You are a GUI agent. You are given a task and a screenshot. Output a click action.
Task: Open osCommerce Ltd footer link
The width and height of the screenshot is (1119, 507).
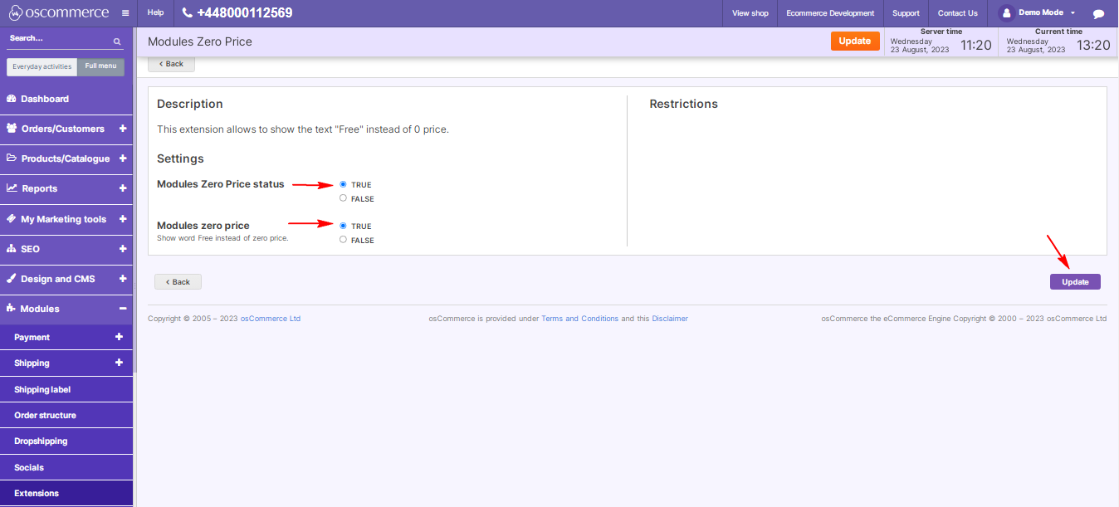pos(271,319)
